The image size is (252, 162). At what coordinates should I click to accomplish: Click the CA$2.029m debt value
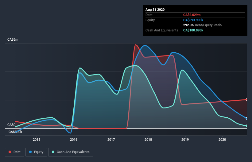click(192, 15)
